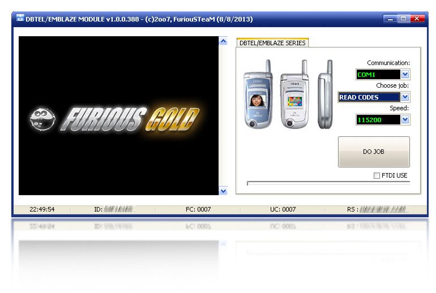Click the Choose job: label

[392, 85]
